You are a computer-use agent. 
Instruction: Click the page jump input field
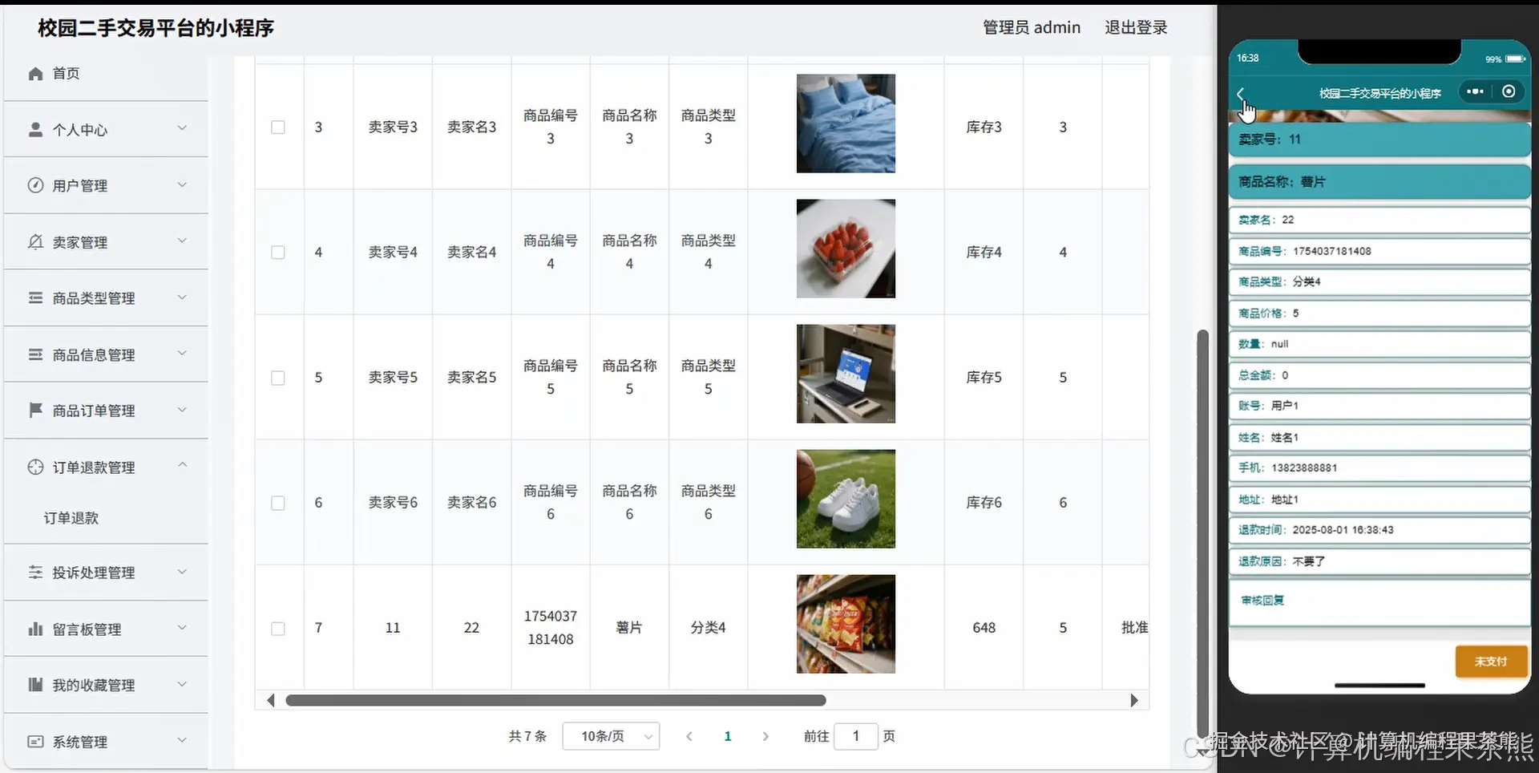click(x=857, y=736)
